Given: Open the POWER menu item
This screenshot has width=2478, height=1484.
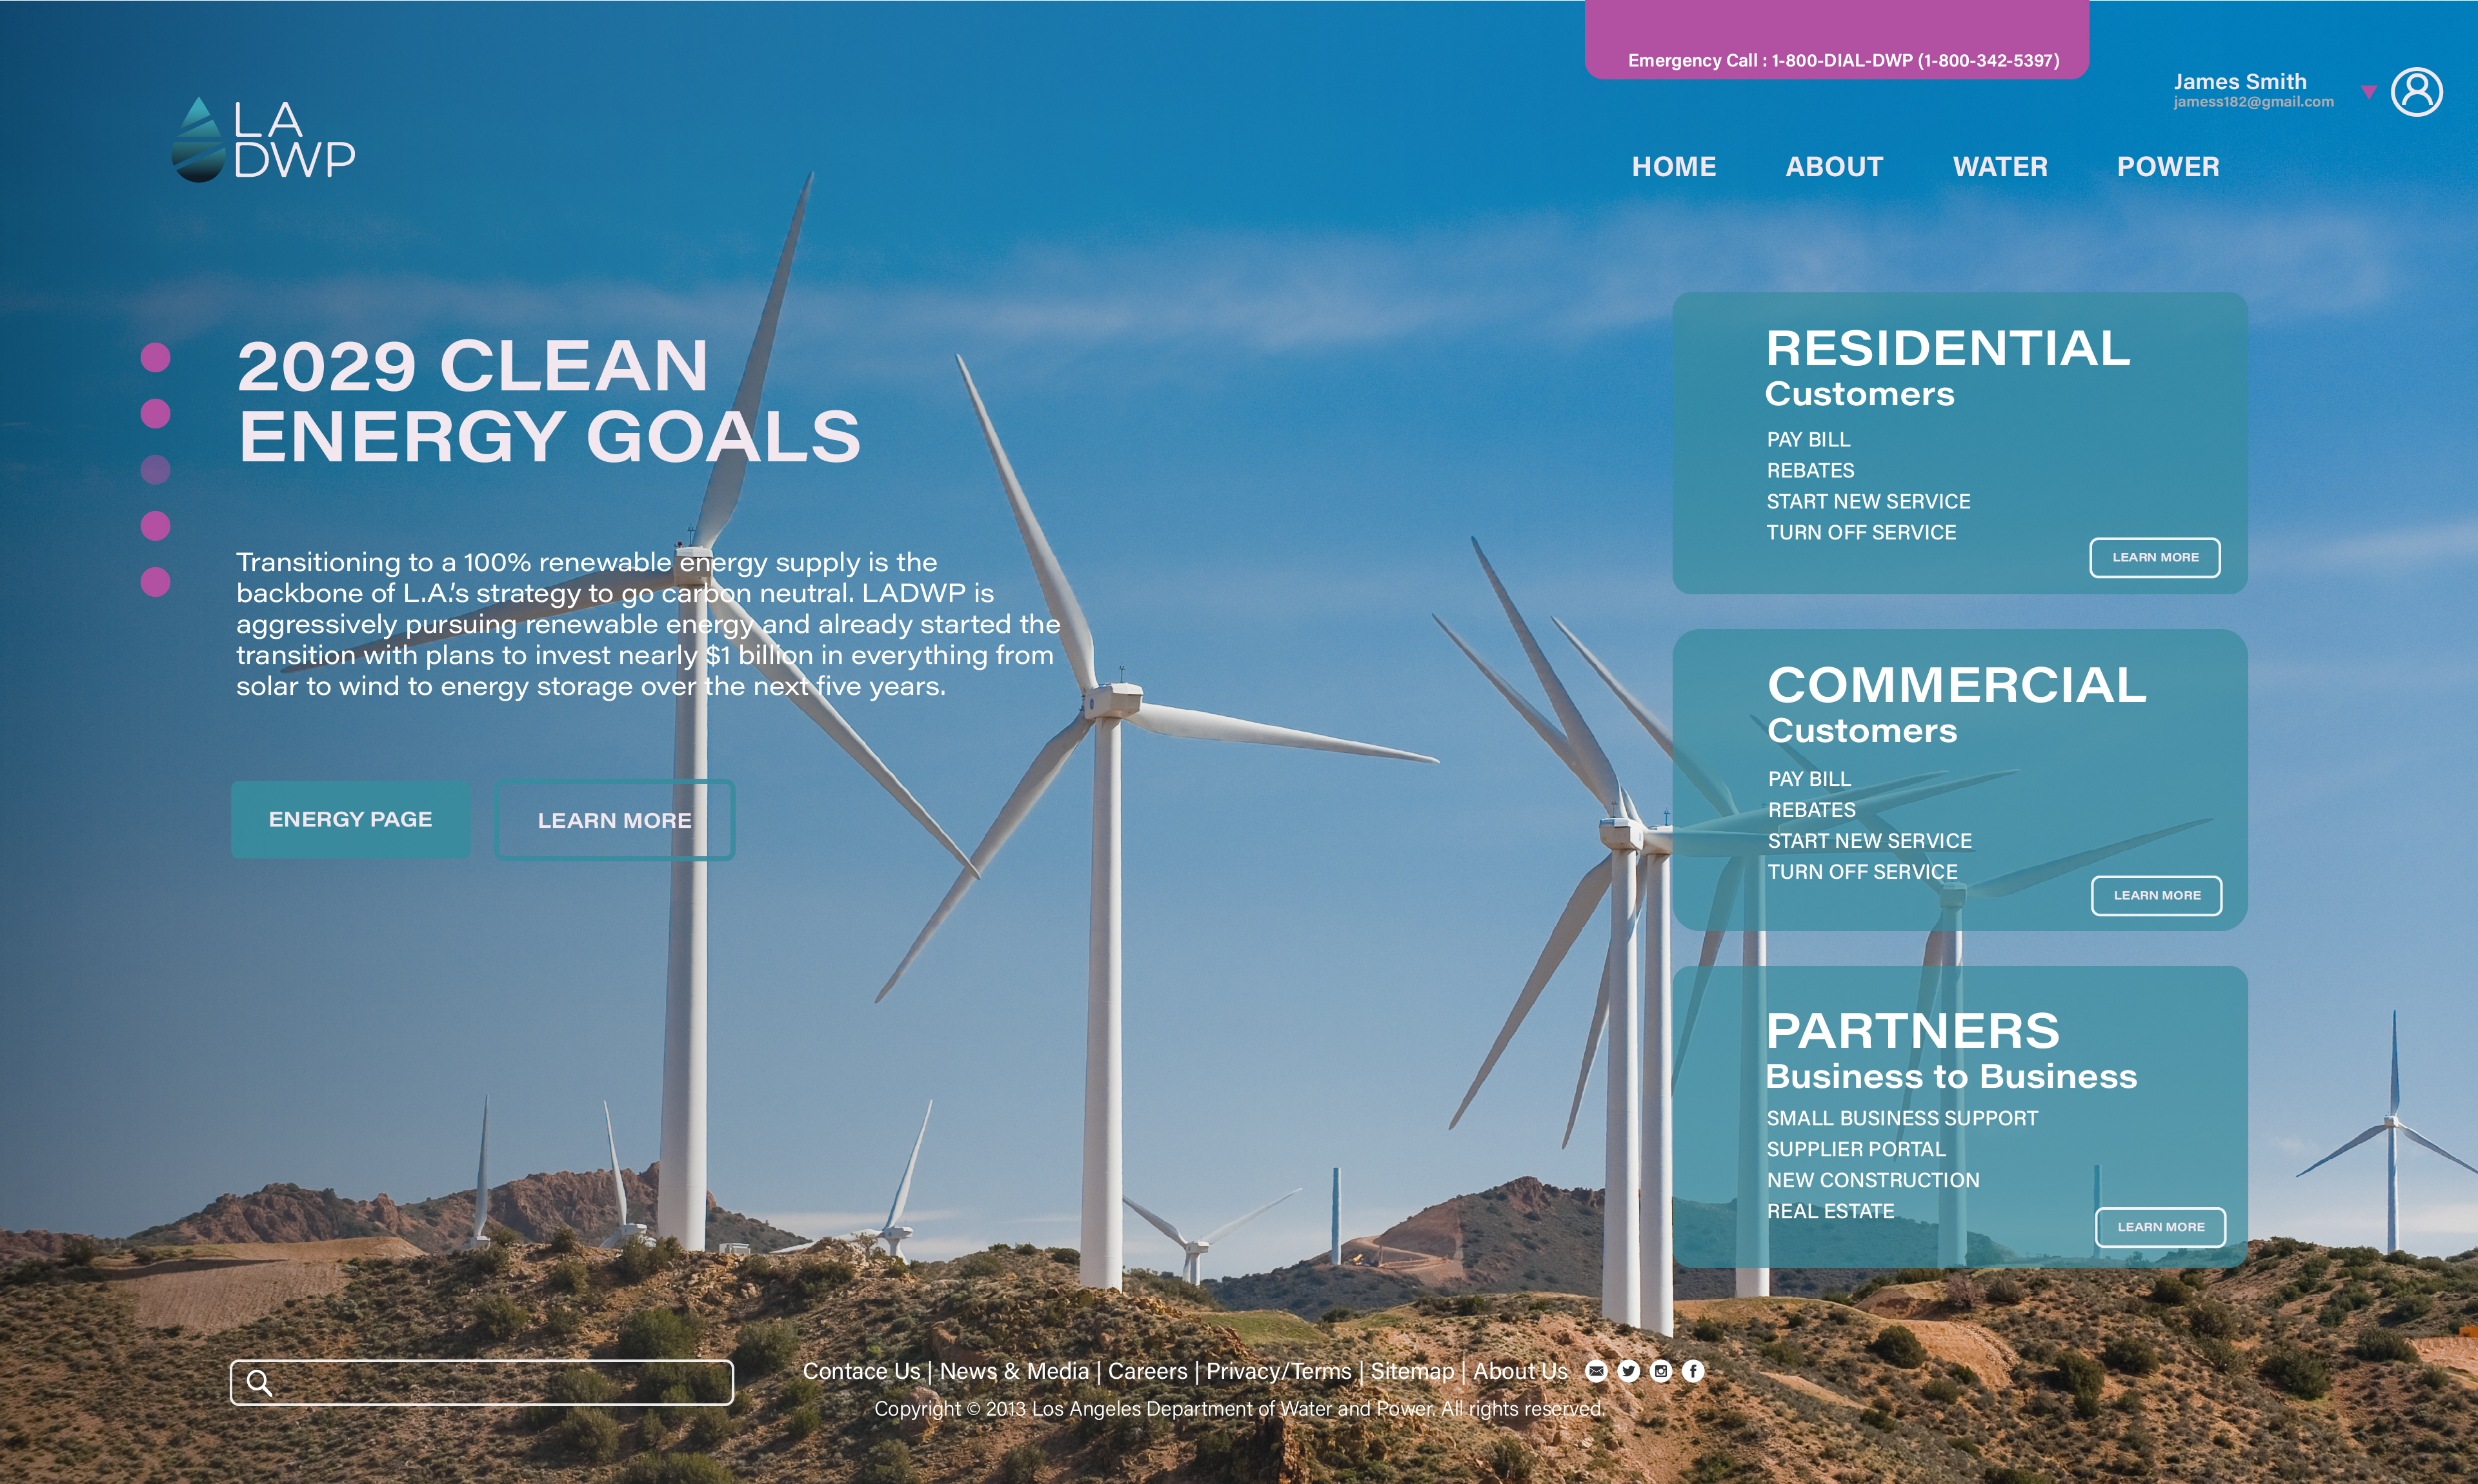Looking at the screenshot, I should [2167, 166].
